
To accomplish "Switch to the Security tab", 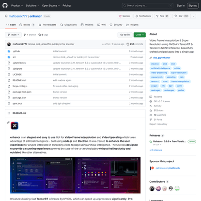I will [x=116, y=25].
